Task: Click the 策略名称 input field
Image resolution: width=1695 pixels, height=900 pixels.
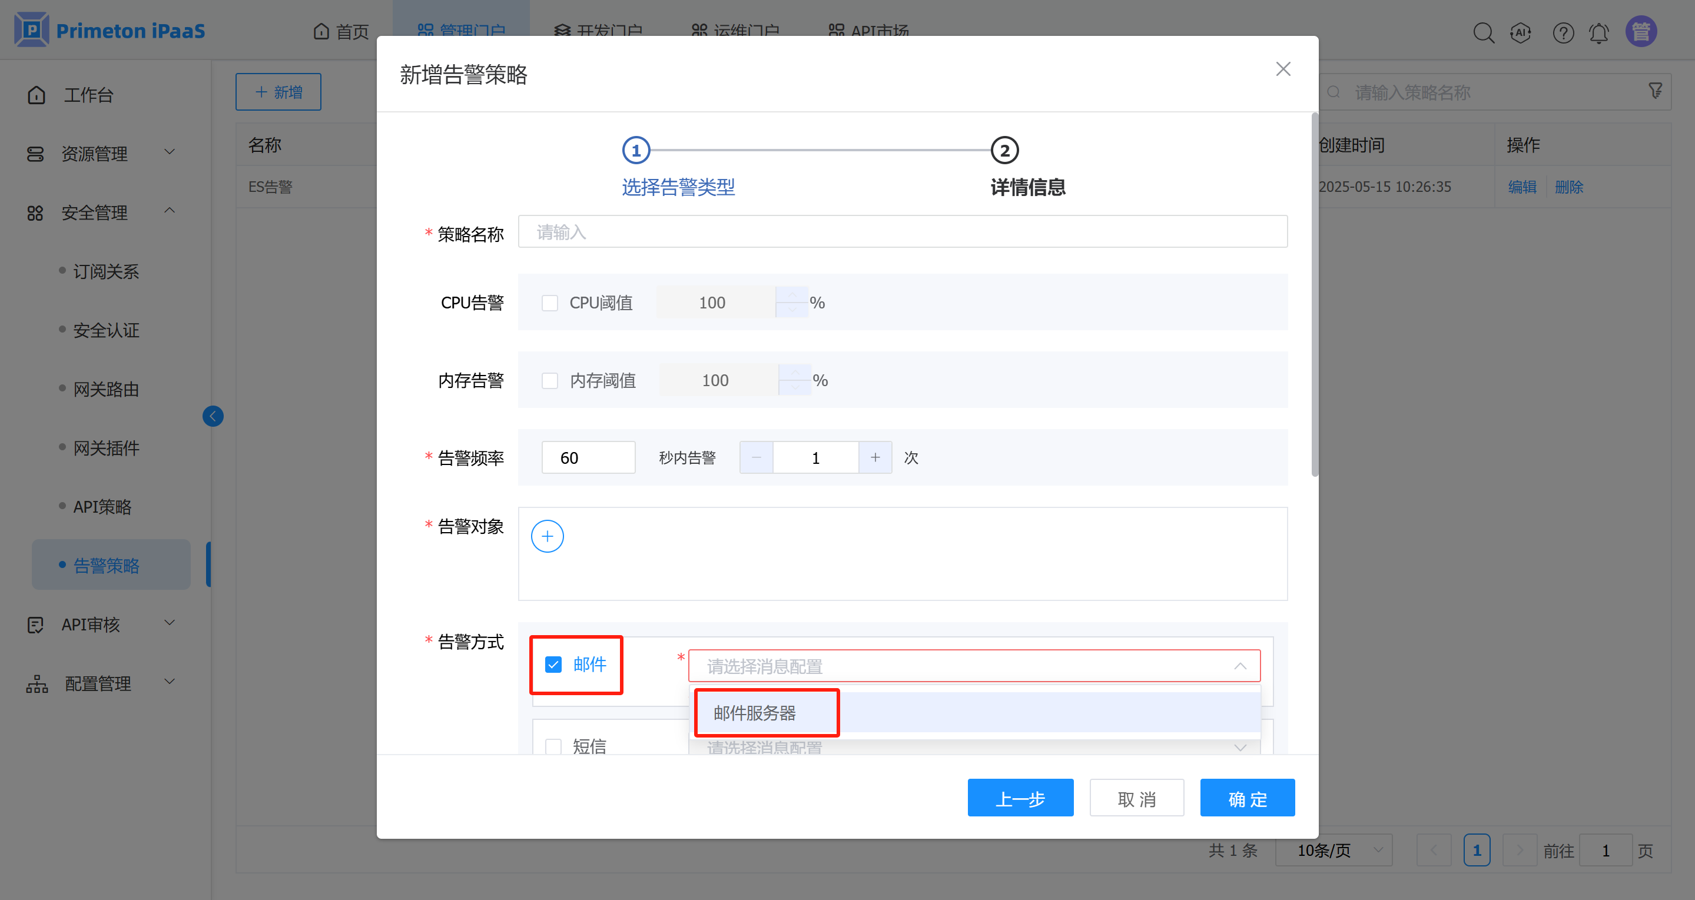Action: [x=902, y=231]
